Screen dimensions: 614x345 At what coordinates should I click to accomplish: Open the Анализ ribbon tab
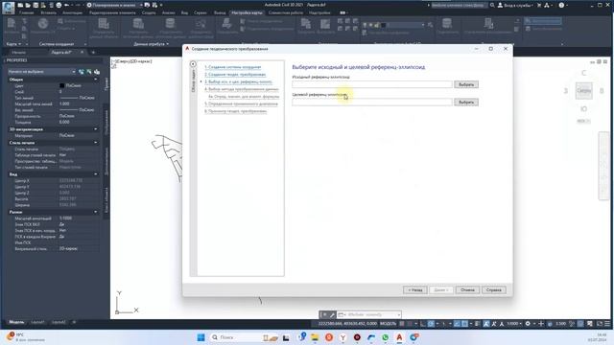169,12
